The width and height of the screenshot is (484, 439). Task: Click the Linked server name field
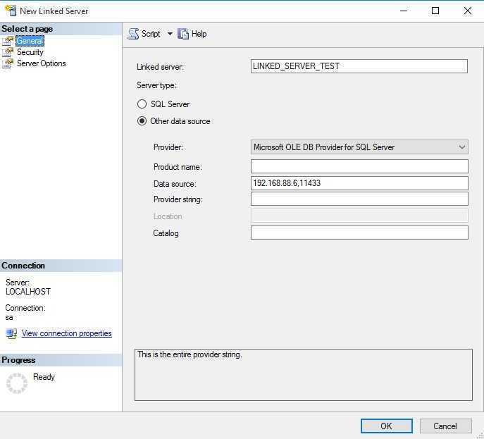(359, 66)
